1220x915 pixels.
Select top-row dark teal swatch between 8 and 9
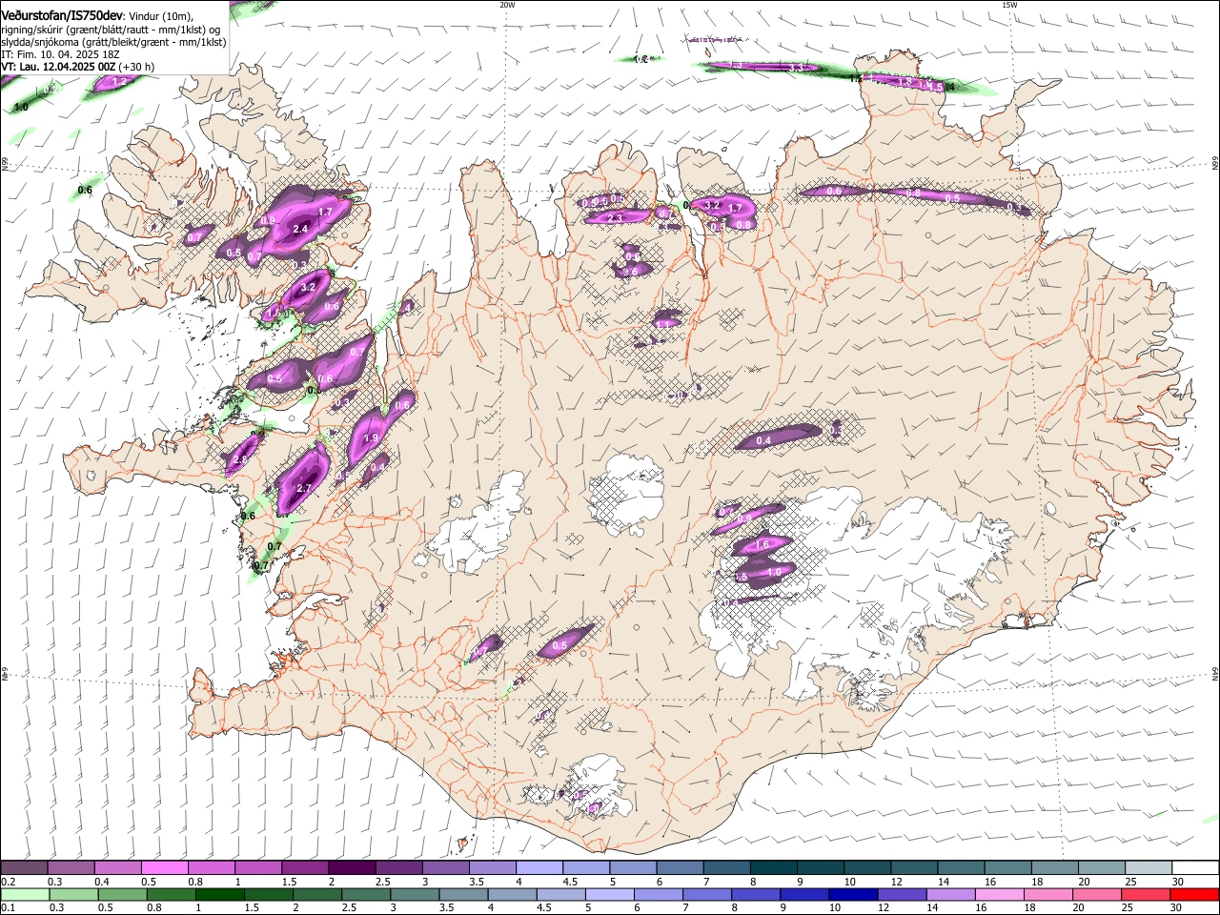click(772, 868)
